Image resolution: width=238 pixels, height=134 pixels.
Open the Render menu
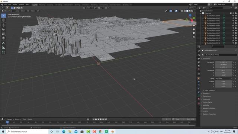(15, 4)
